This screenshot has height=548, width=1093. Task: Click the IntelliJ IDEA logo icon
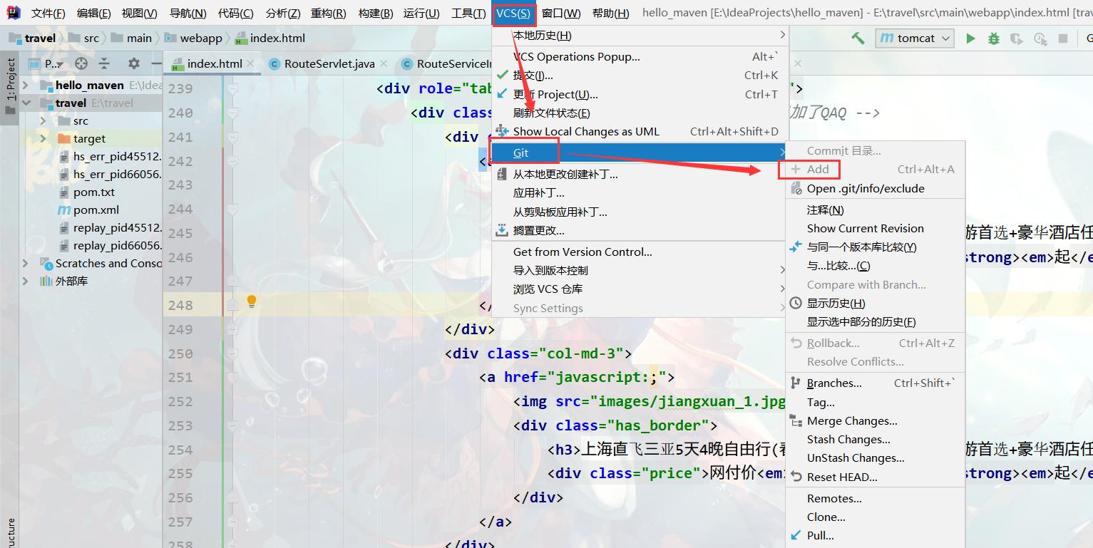pos(14,13)
